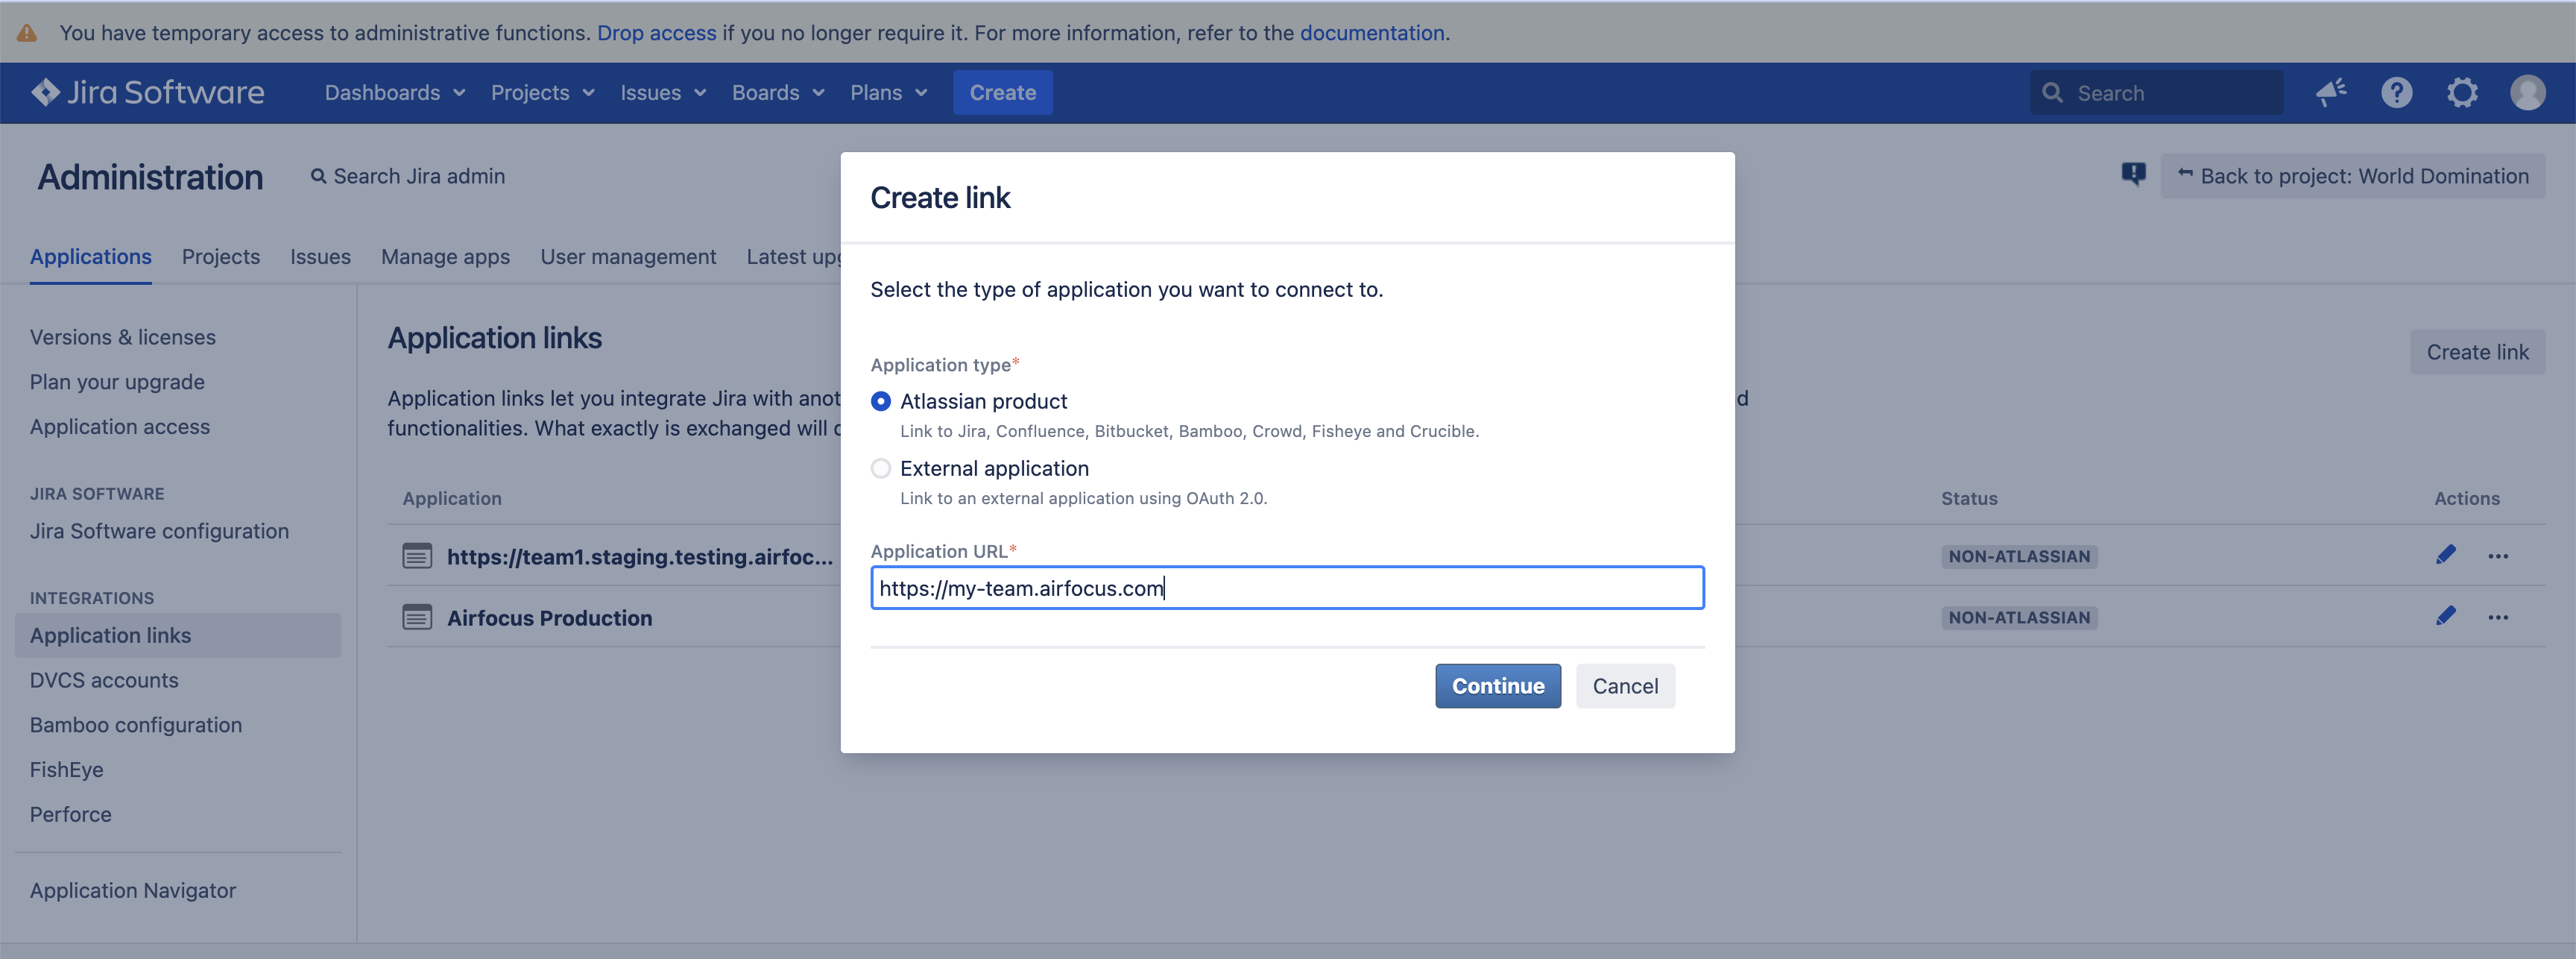Click the Continue button
This screenshot has height=959, width=2576.
pyautogui.click(x=1497, y=686)
